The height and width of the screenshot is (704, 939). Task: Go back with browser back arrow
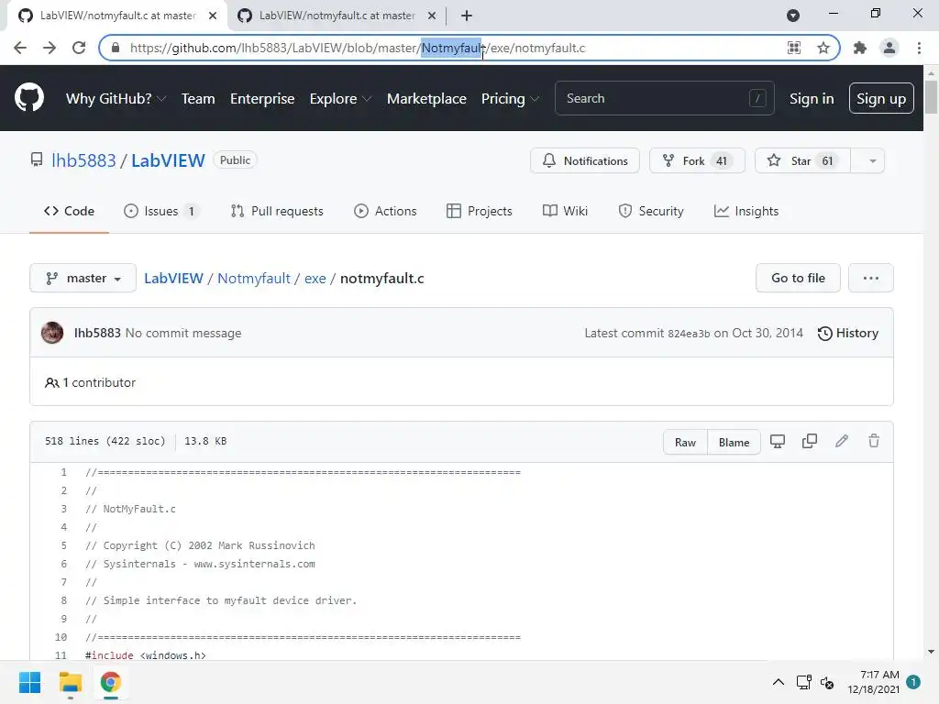(x=20, y=48)
